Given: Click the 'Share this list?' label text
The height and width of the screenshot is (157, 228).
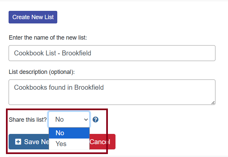Looking at the screenshot, I should point(28,120).
